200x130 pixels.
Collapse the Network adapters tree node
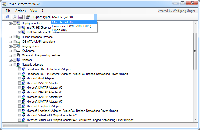[10, 65]
